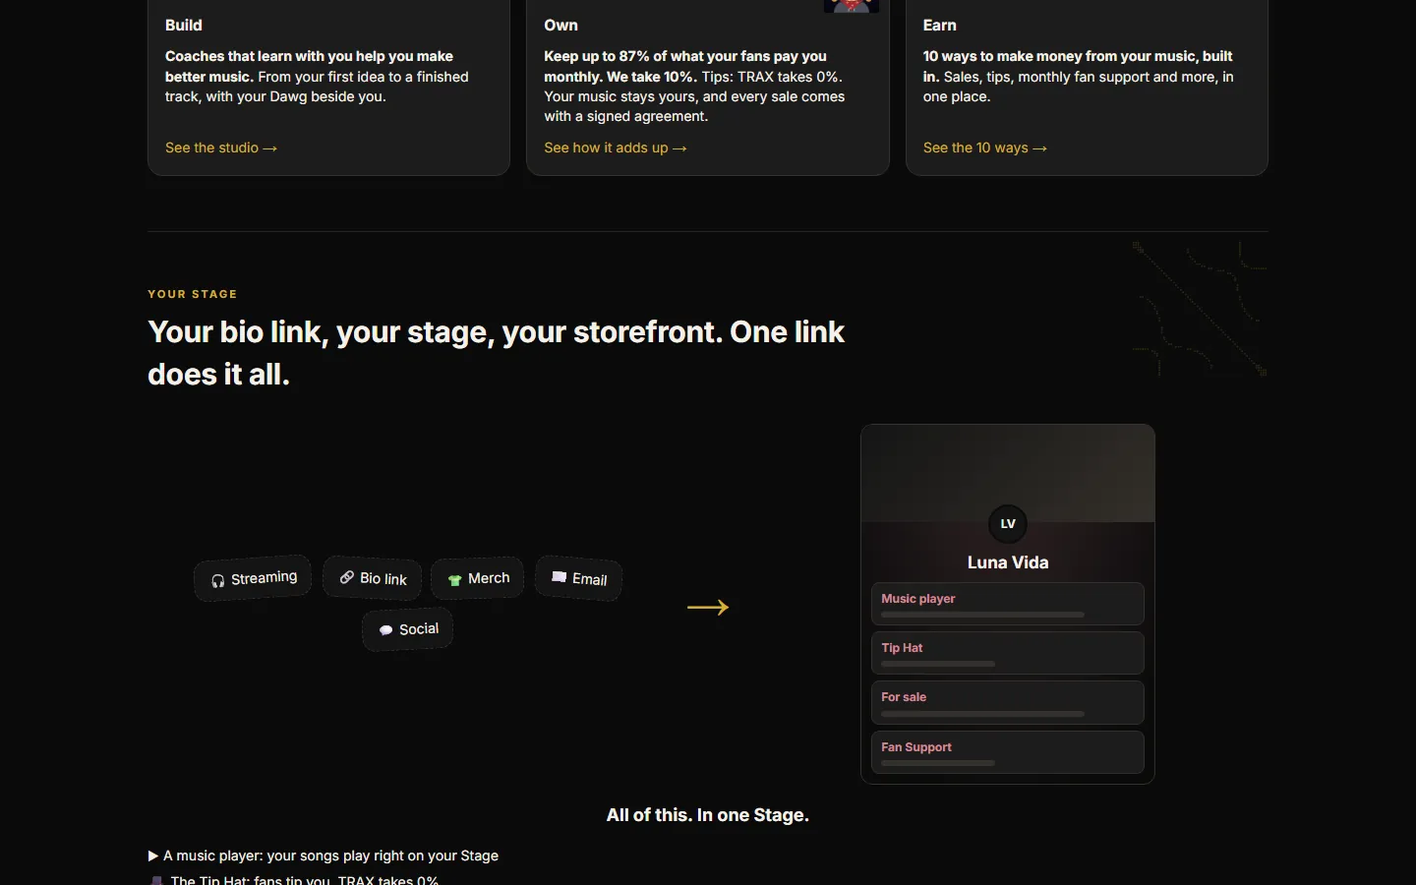Select the Merch chip
This screenshot has width=1416, height=885.
(478, 578)
